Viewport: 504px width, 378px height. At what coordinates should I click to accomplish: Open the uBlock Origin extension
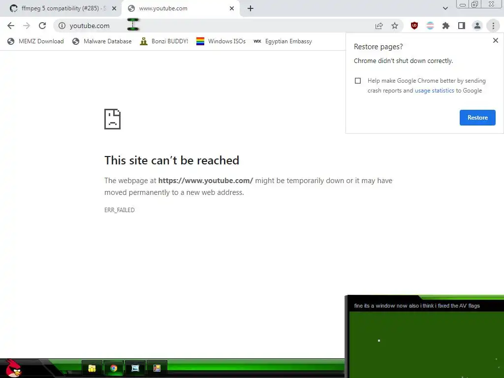414,26
